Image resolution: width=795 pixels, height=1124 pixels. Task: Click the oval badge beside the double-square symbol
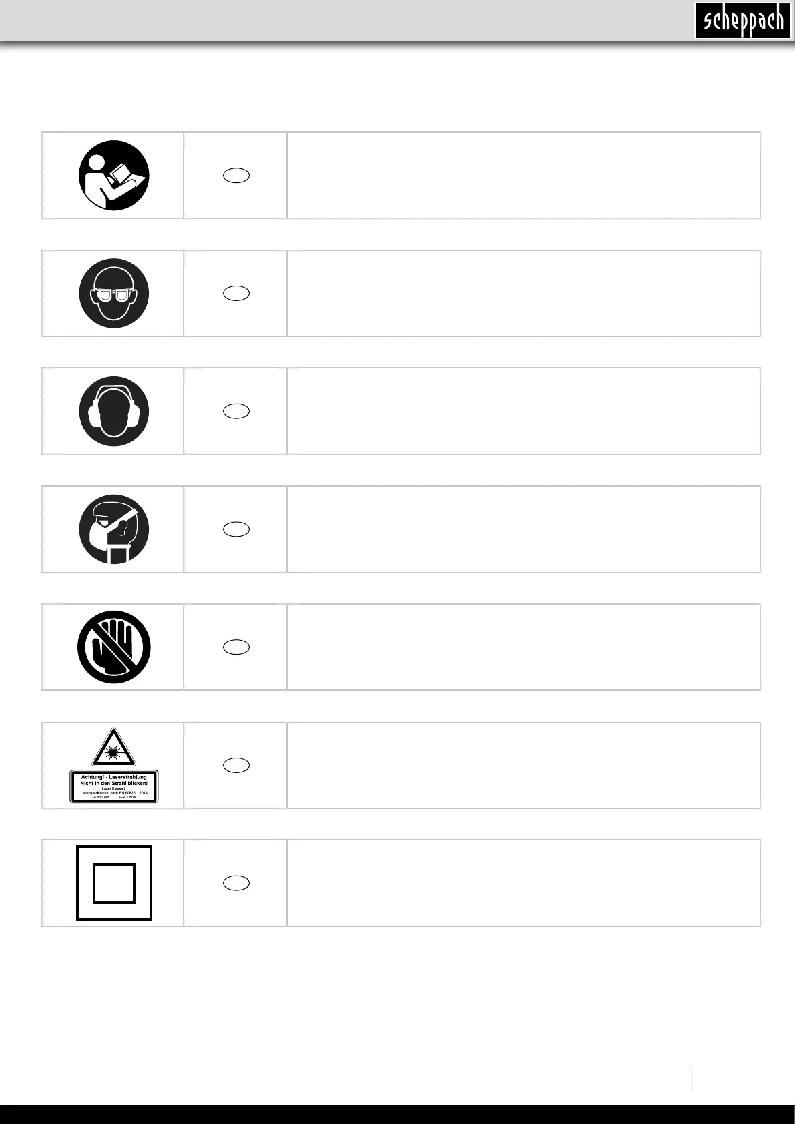236,883
